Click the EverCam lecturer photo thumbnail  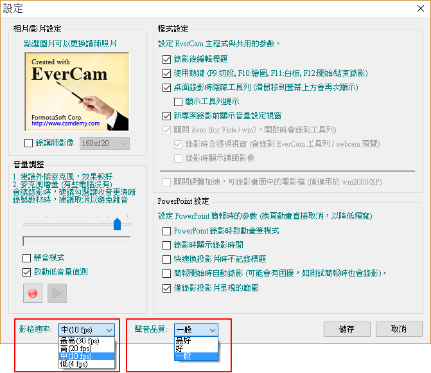76,92
